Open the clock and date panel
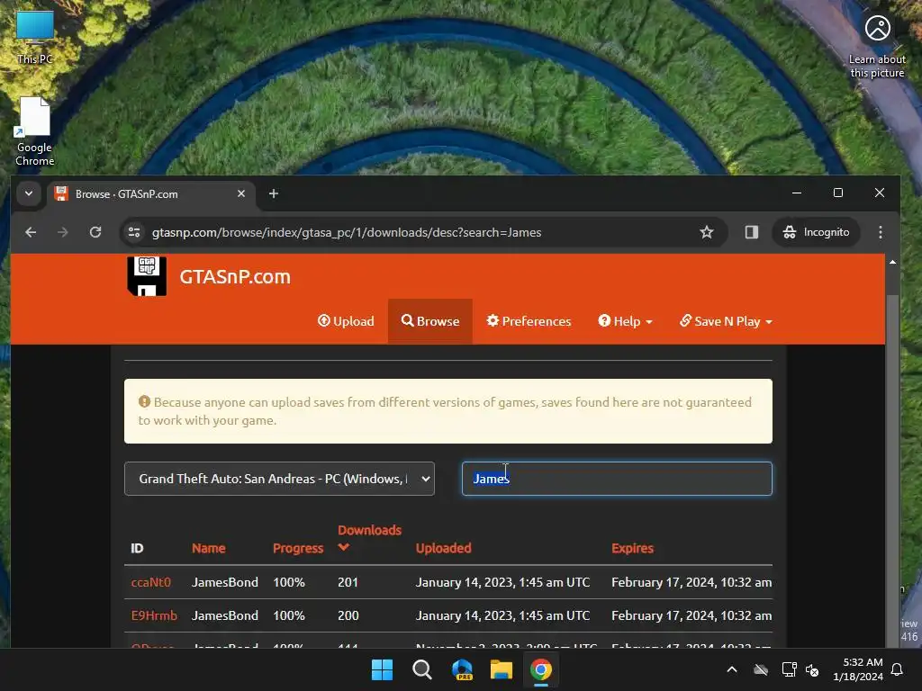 [x=857, y=669]
